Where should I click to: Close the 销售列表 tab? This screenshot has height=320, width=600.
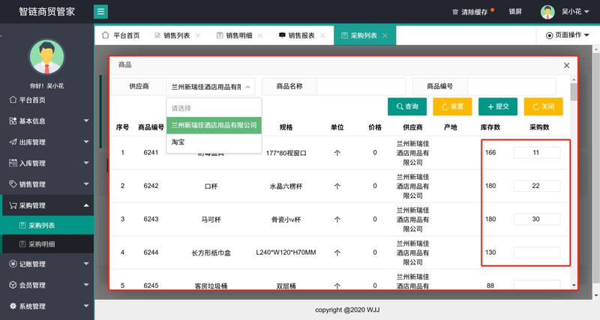tap(198, 35)
